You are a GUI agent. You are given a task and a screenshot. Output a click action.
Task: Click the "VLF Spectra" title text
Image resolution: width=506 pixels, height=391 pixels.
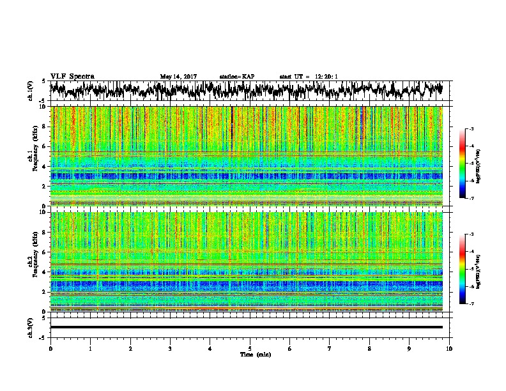pos(72,77)
